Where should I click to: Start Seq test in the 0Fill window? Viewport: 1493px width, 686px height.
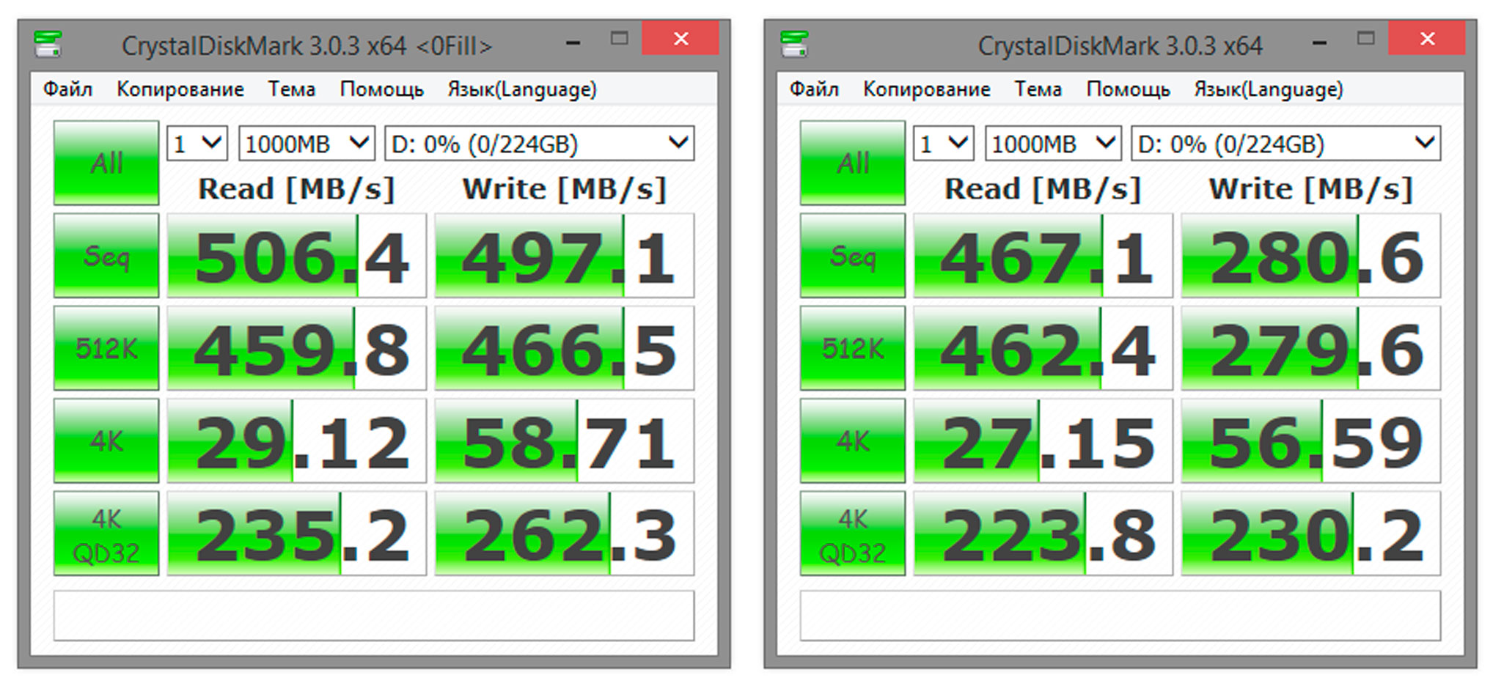coord(106,256)
